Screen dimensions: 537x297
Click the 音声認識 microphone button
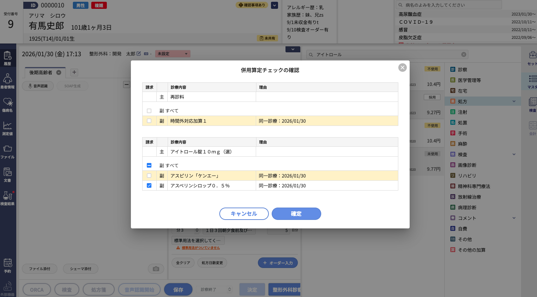pyautogui.click(x=38, y=86)
